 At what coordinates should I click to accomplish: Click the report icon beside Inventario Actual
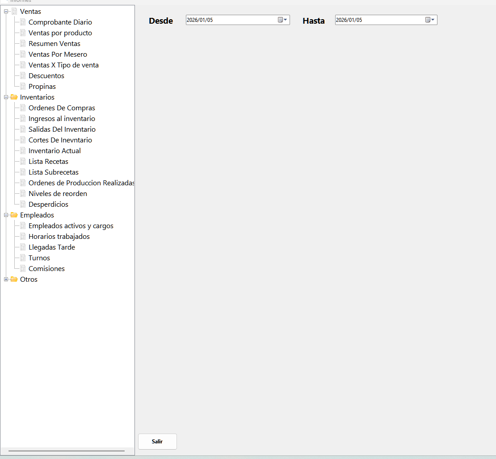(x=23, y=151)
